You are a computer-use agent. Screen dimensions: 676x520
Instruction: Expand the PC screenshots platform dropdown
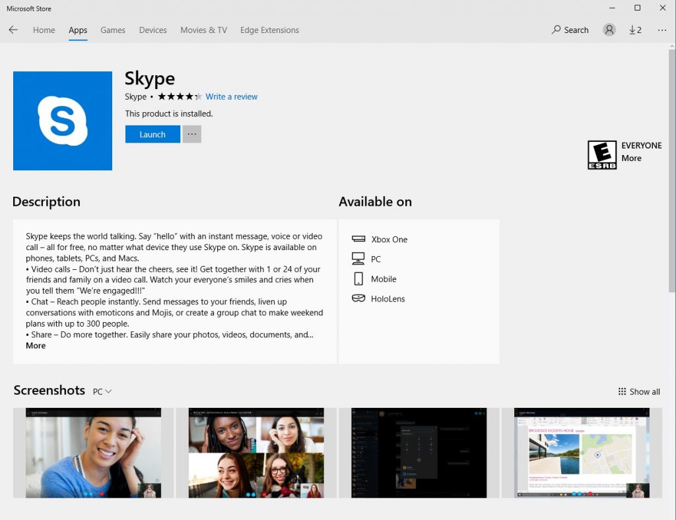(102, 391)
